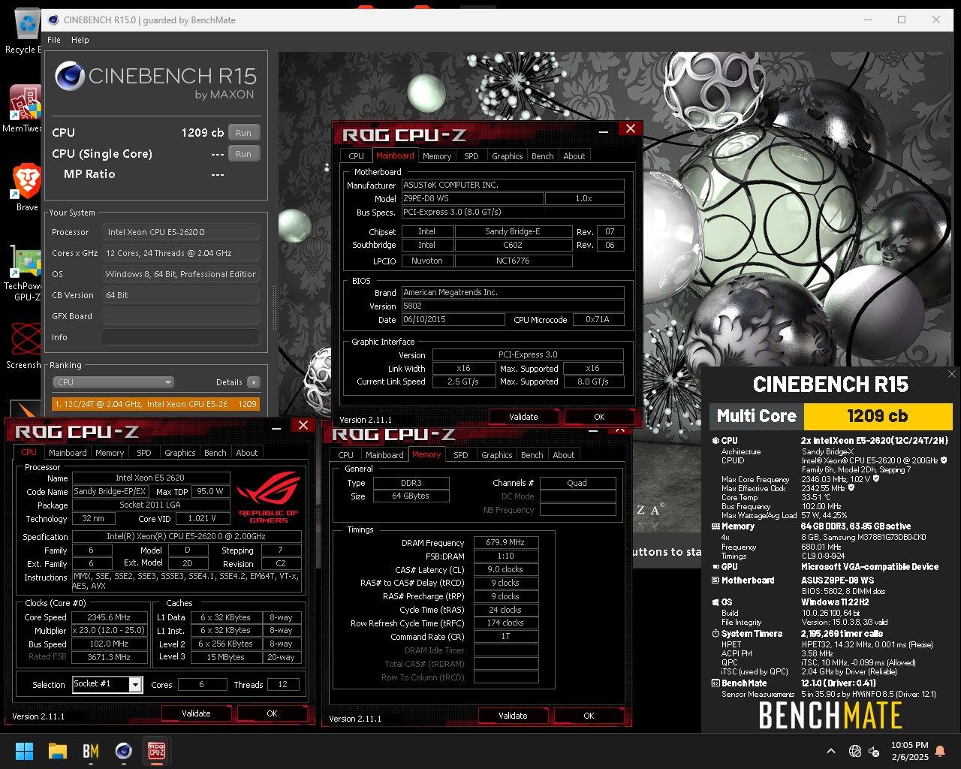Click Validate in the CPU-Z Memory window
This screenshot has height=769, width=961.
(x=513, y=716)
